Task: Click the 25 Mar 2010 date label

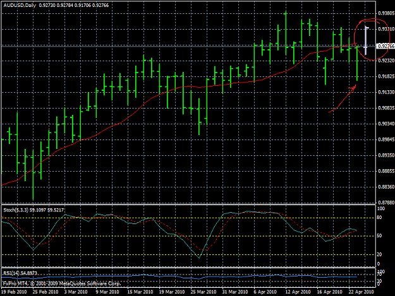Action: click(x=204, y=292)
